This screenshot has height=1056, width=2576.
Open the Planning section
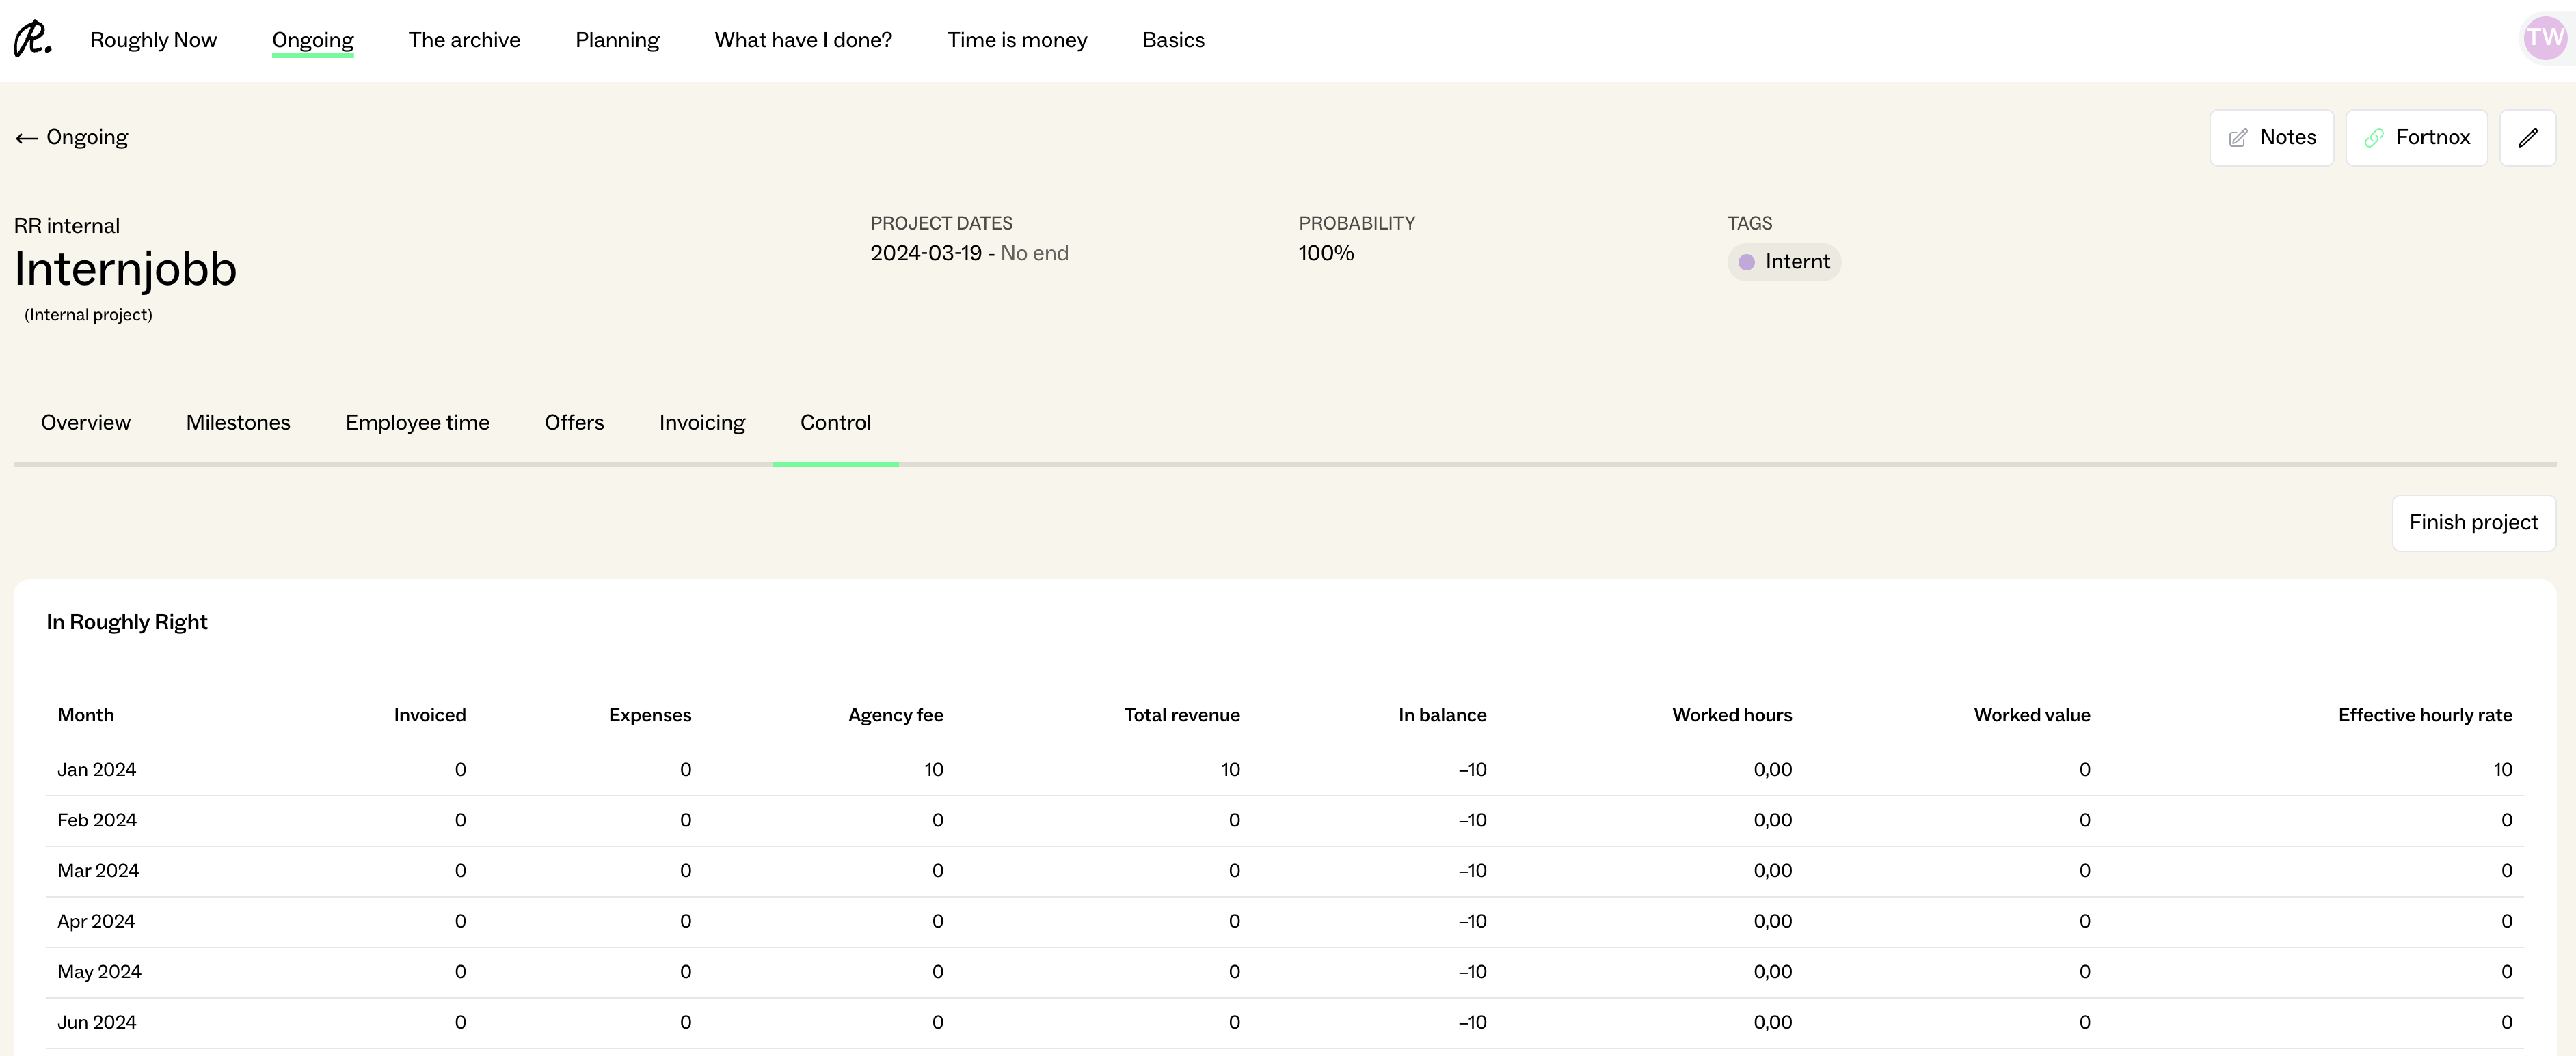[x=617, y=40]
